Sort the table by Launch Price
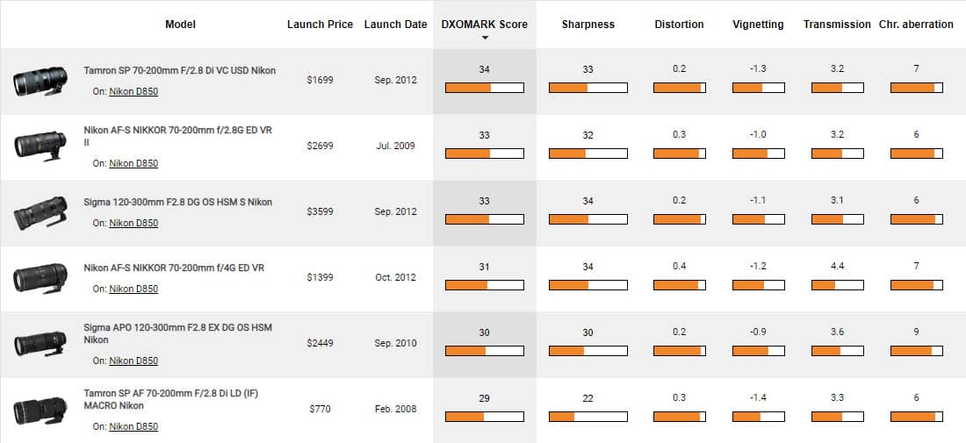 pos(318,25)
